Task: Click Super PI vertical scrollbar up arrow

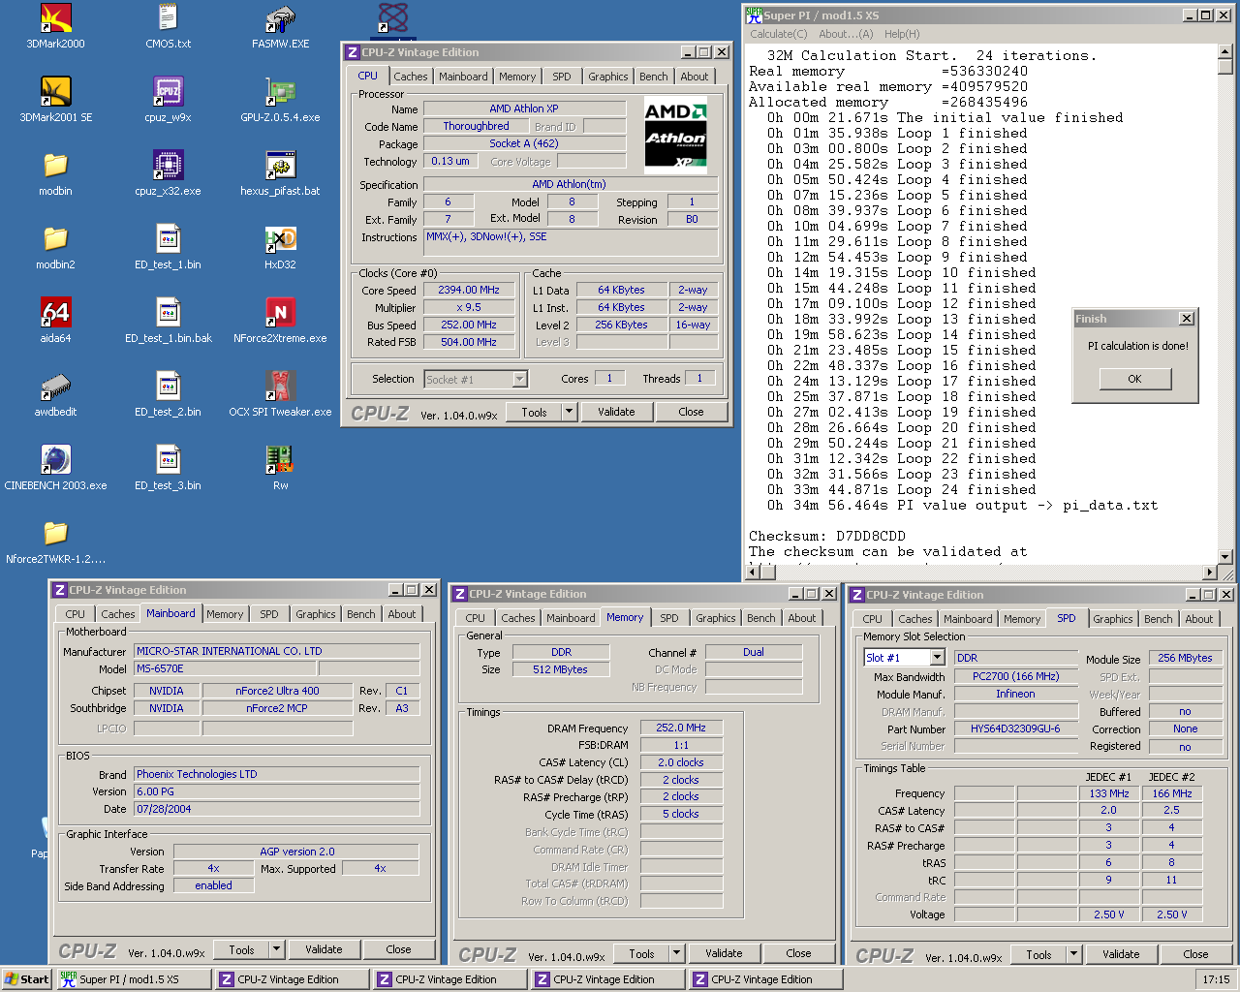Action: pos(1225,52)
